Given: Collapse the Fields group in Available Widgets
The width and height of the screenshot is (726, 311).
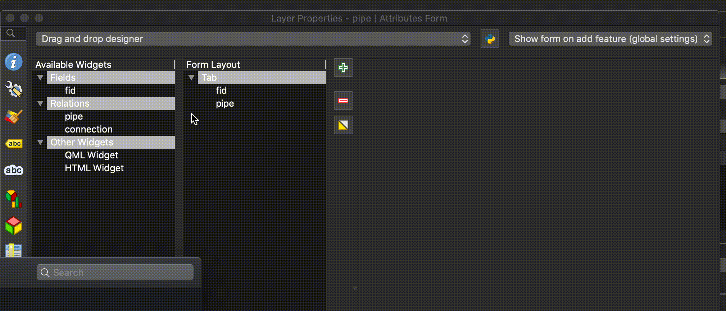Looking at the screenshot, I should point(40,78).
